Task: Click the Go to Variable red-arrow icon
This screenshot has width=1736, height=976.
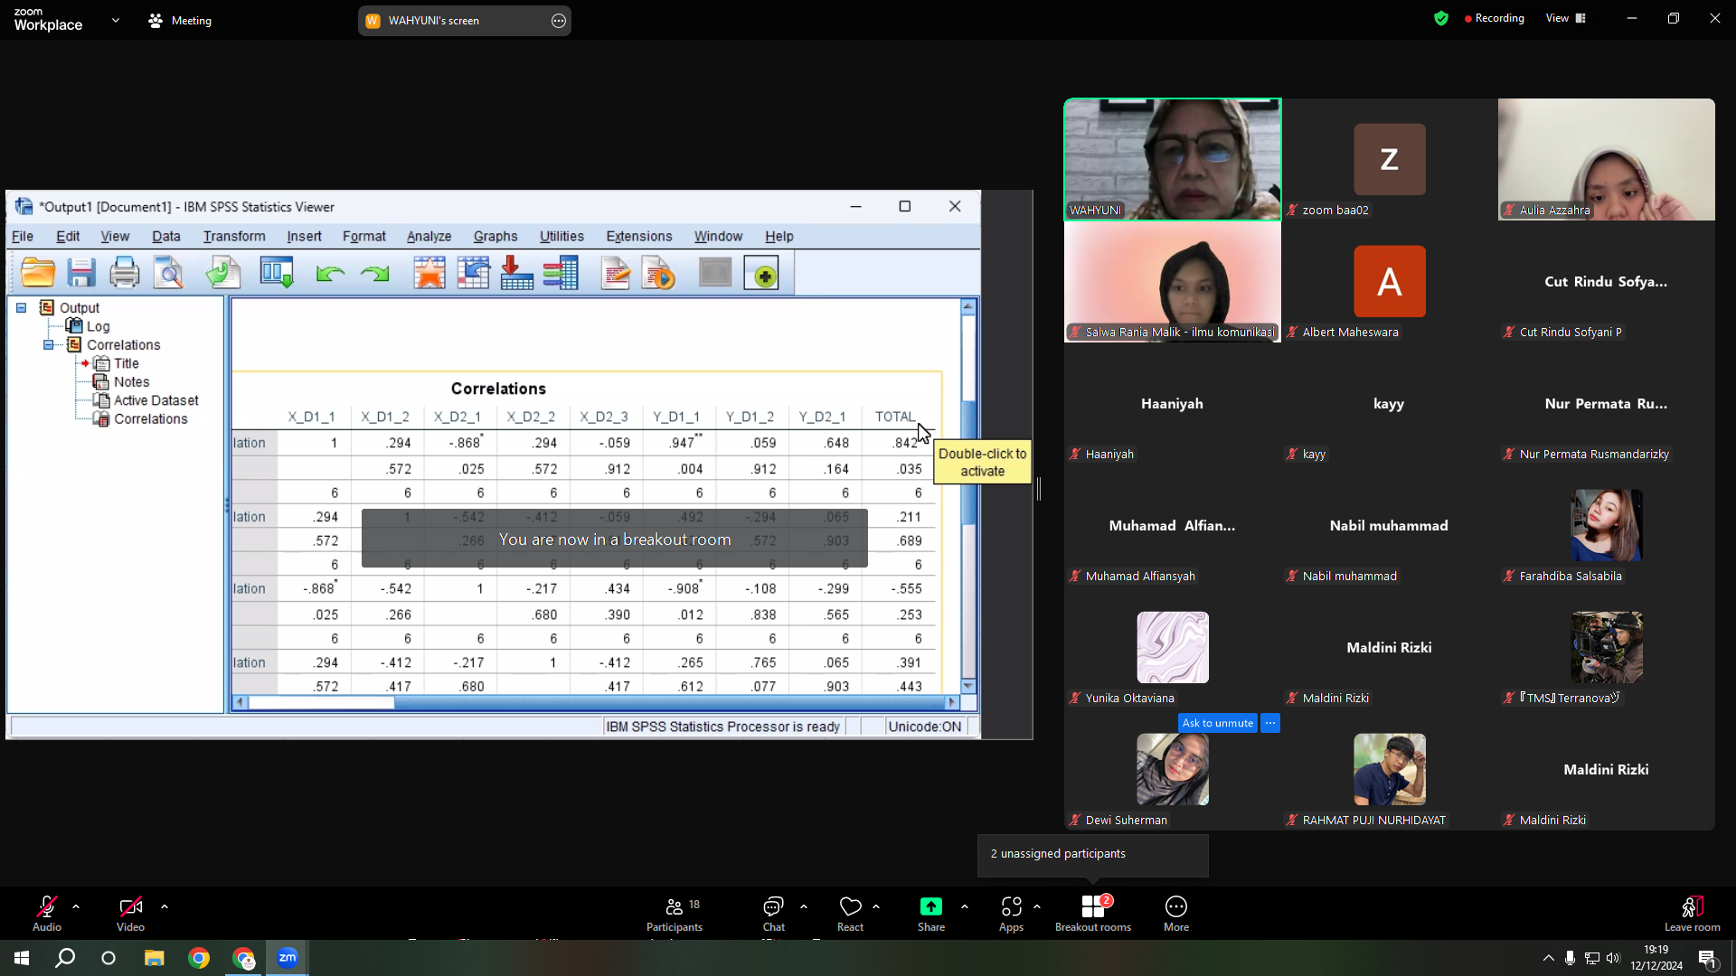Action: 517,273
